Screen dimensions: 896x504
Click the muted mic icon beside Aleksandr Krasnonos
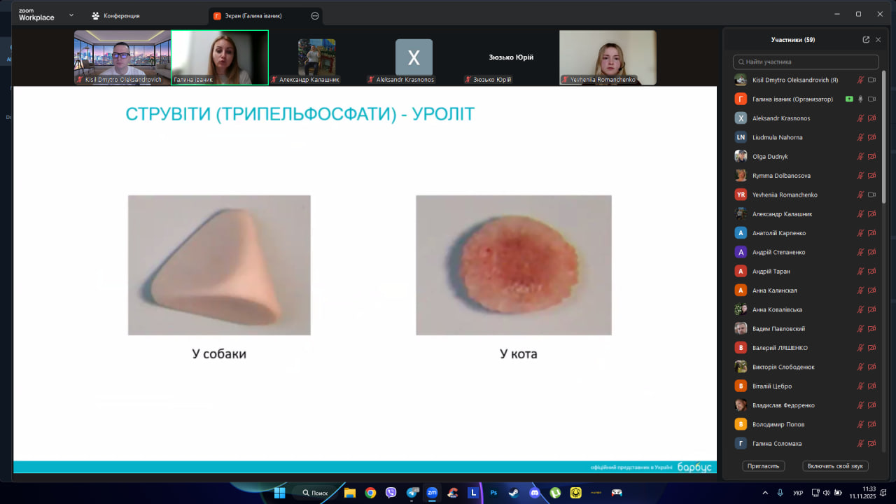(x=860, y=118)
